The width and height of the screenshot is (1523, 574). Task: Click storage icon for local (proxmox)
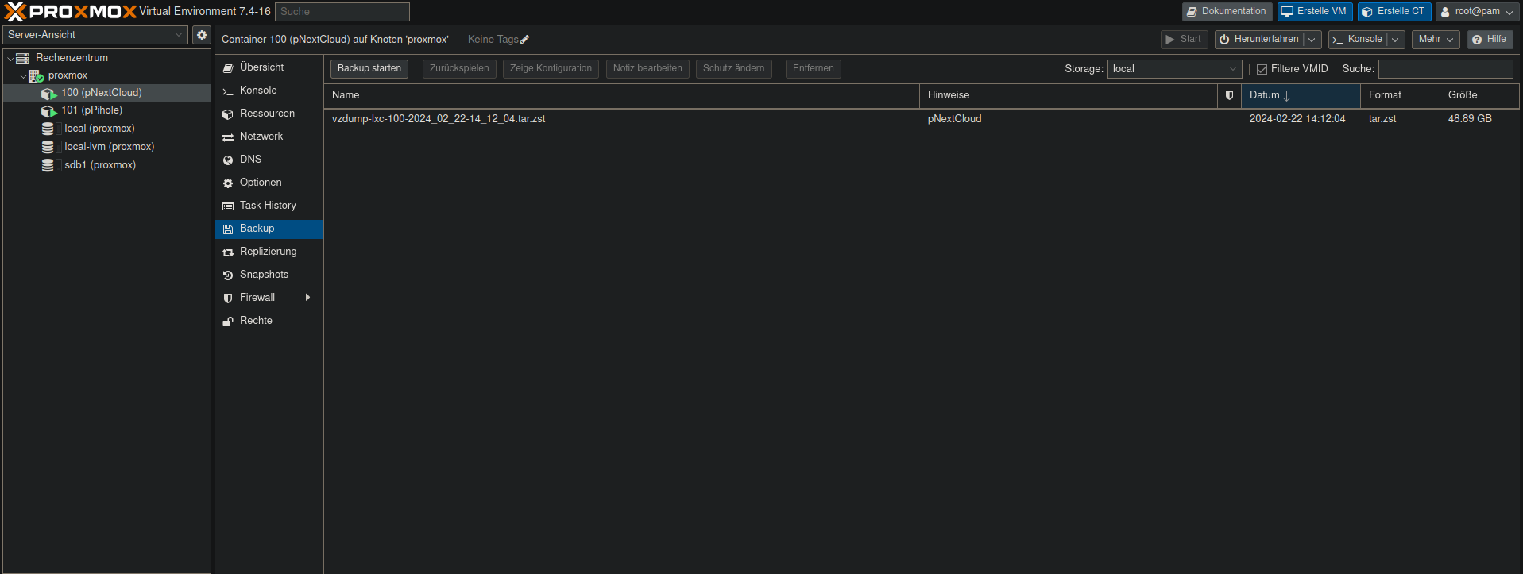[48, 129]
